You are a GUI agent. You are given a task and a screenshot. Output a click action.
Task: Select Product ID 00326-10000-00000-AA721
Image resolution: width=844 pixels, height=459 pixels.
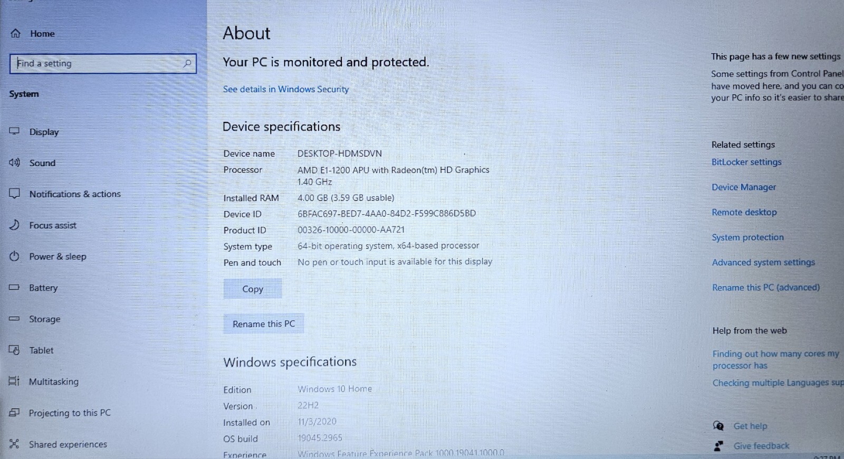[x=351, y=230]
